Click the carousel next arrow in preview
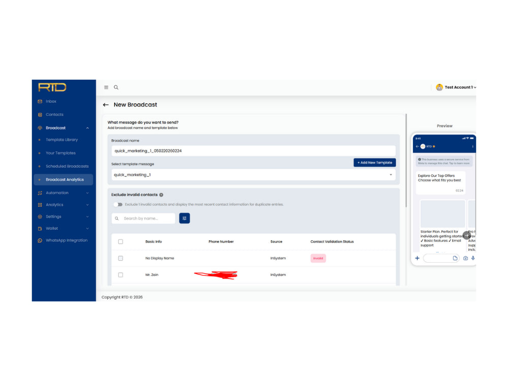The height and width of the screenshot is (381, 508). coord(466,236)
